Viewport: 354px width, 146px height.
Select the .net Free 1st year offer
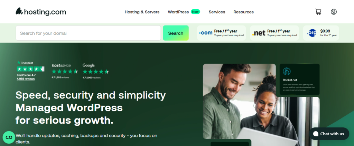(274, 33)
